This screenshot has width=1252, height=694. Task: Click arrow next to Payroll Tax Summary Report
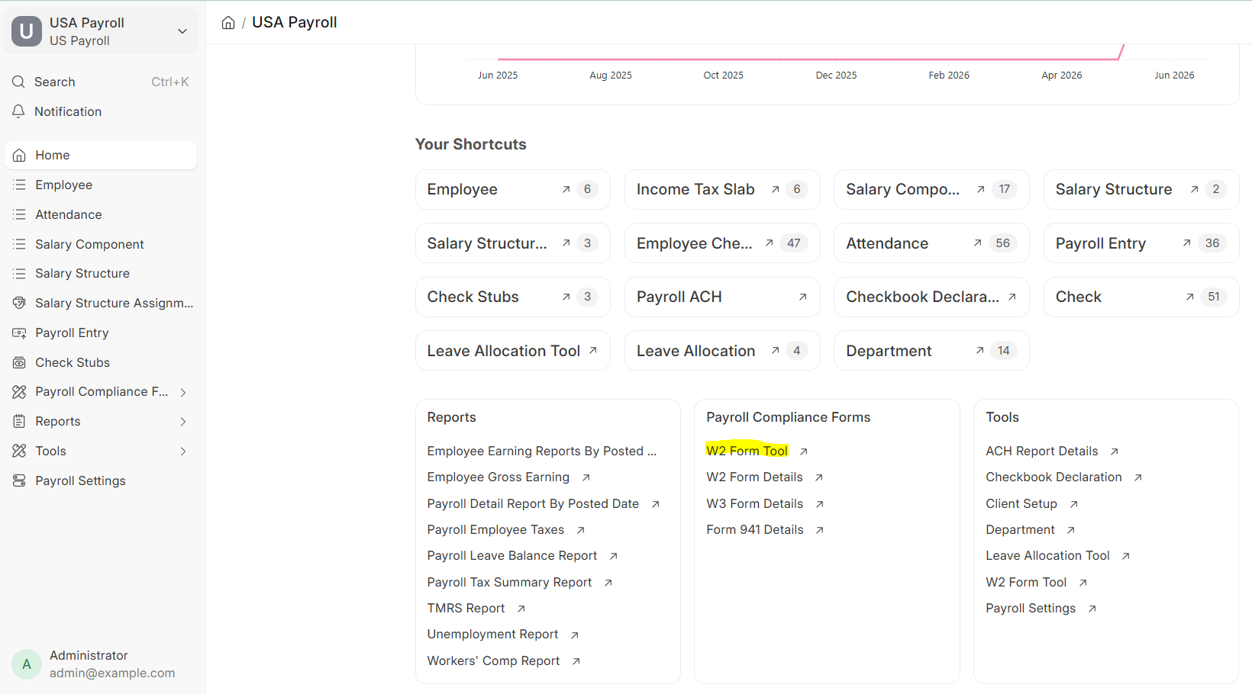coord(608,583)
